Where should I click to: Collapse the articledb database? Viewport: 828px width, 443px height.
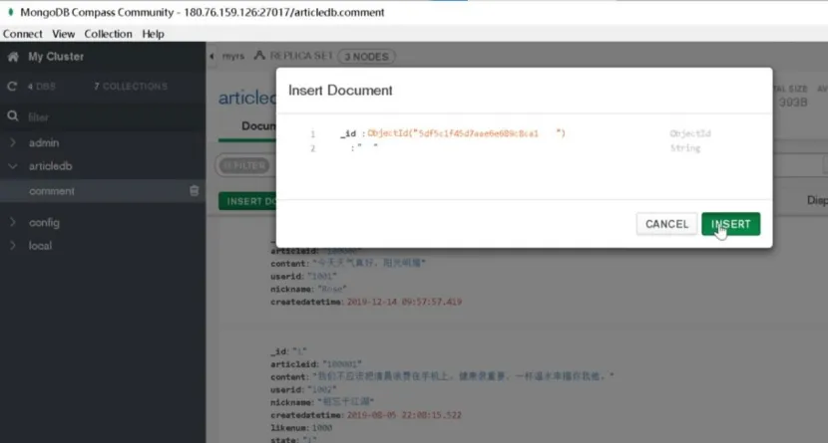coord(13,166)
